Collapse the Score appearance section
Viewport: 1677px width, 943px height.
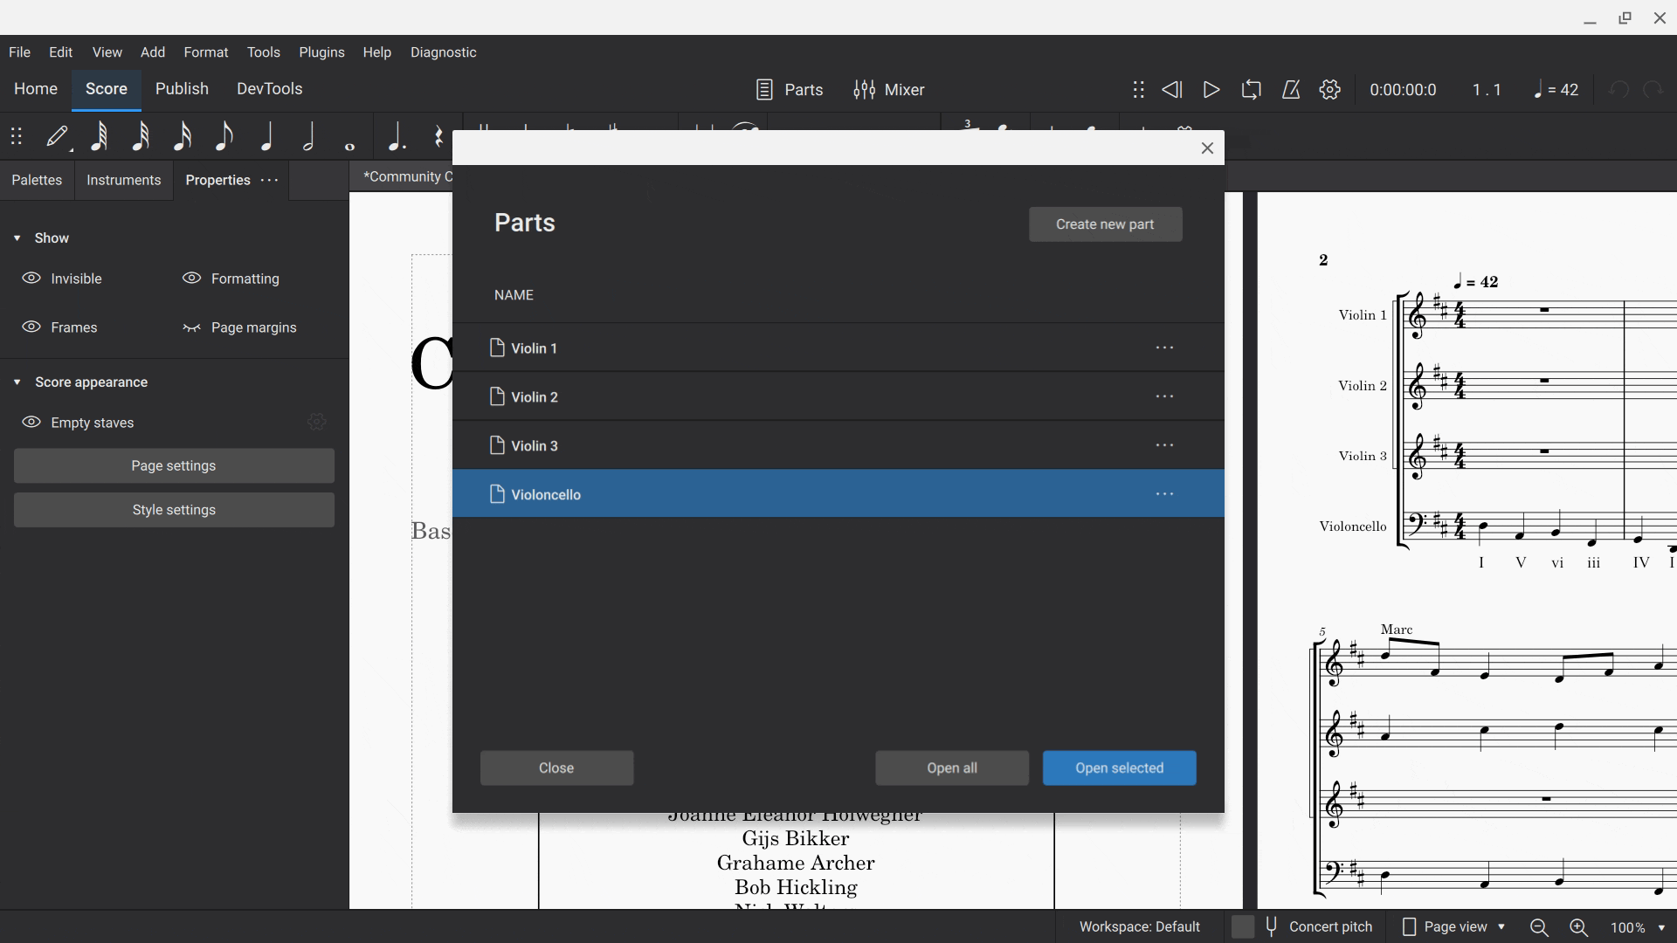(x=17, y=382)
